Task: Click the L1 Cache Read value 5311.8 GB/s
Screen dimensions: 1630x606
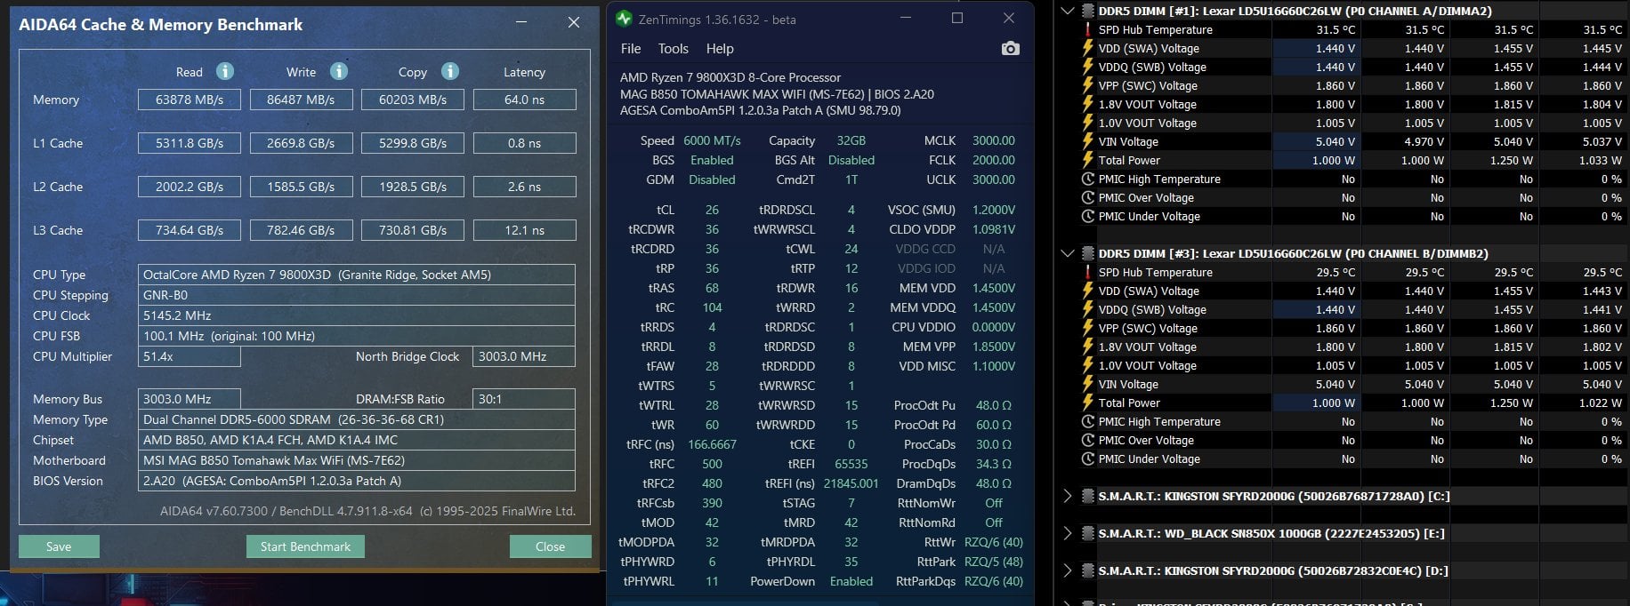Action: [x=190, y=143]
